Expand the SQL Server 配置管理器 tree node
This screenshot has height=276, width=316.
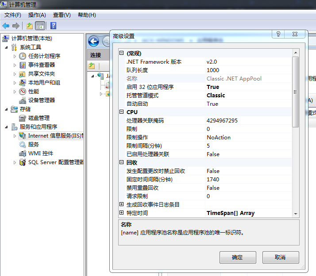15,162
